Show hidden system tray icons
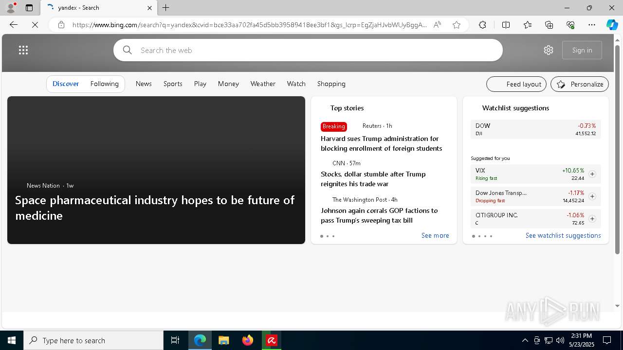 [525, 340]
